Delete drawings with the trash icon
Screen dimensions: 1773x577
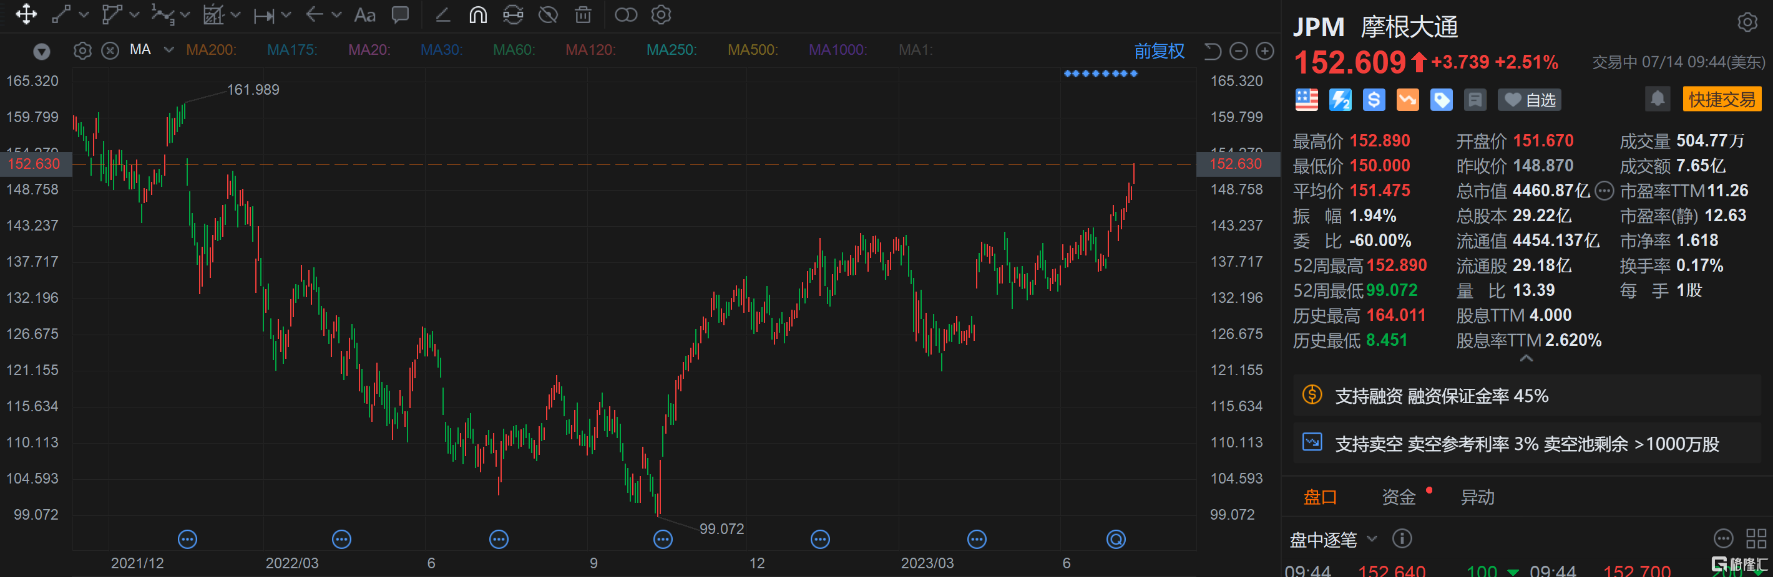(x=583, y=15)
